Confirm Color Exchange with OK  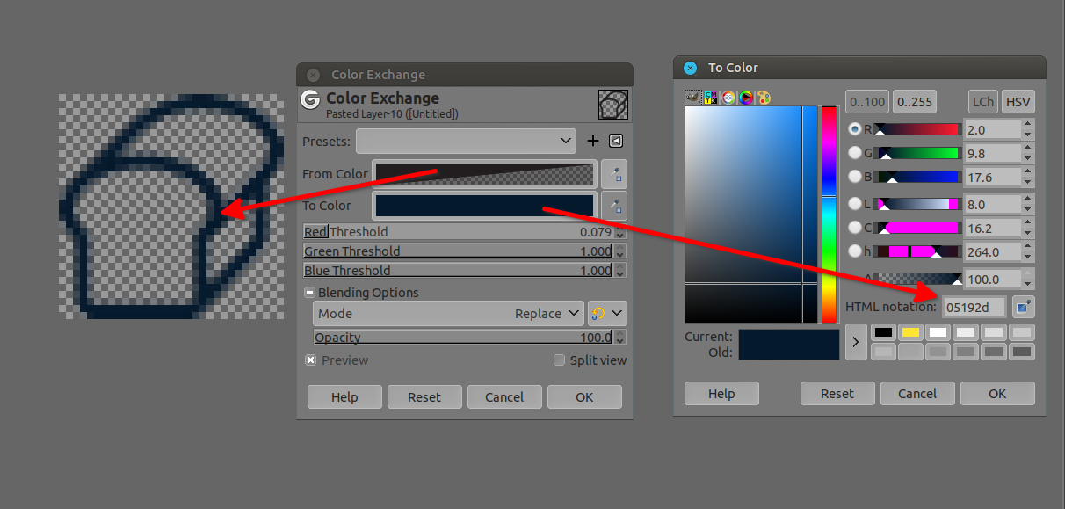[x=584, y=397]
